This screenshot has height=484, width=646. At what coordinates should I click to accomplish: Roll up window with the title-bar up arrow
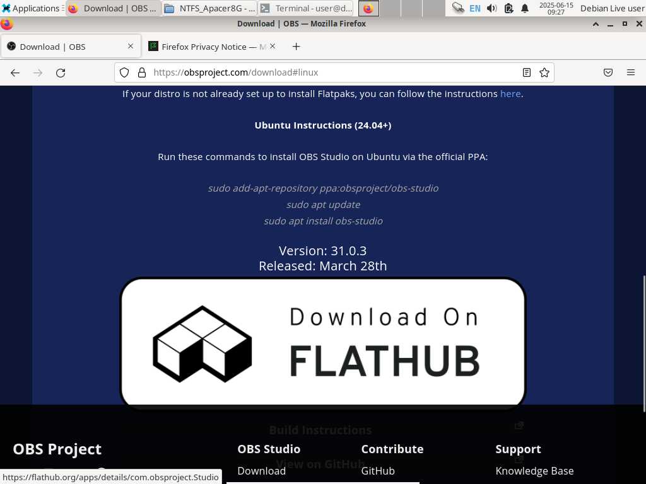pyautogui.click(x=596, y=24)
